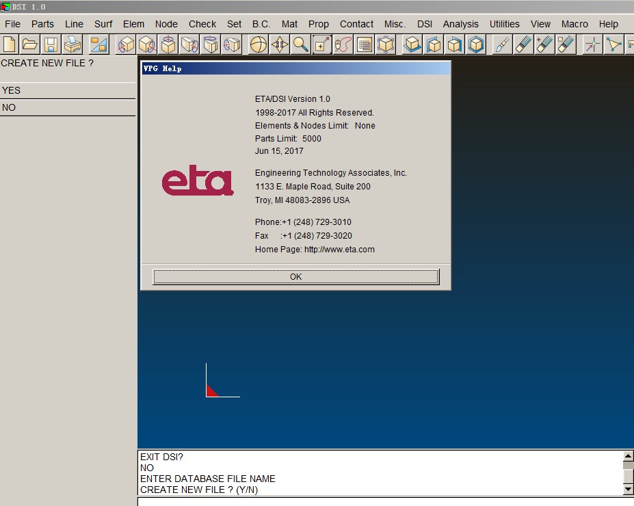Open the Misc. menu
This screenshot has height=506, width=634.
click(x=395, y=24)
